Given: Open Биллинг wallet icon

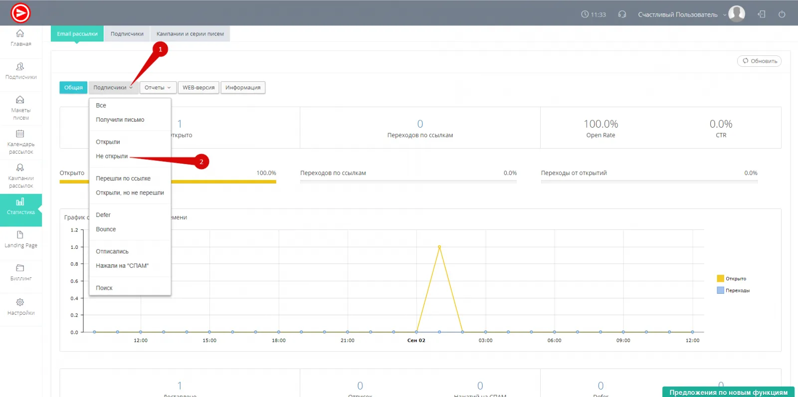Looking at the screenshot, I should [x=20, y=268].
